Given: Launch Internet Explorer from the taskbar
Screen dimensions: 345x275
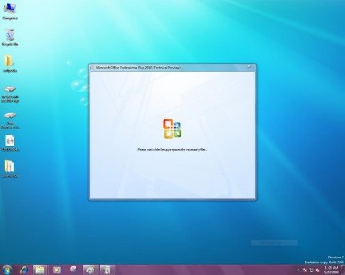Looking at the screenshot, I should tap(24, 269).
